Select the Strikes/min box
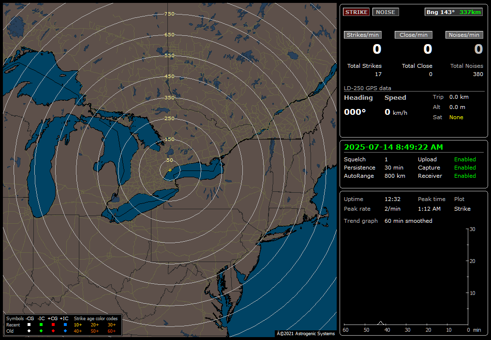Screen dimensions: 491x340 [363, 35]
